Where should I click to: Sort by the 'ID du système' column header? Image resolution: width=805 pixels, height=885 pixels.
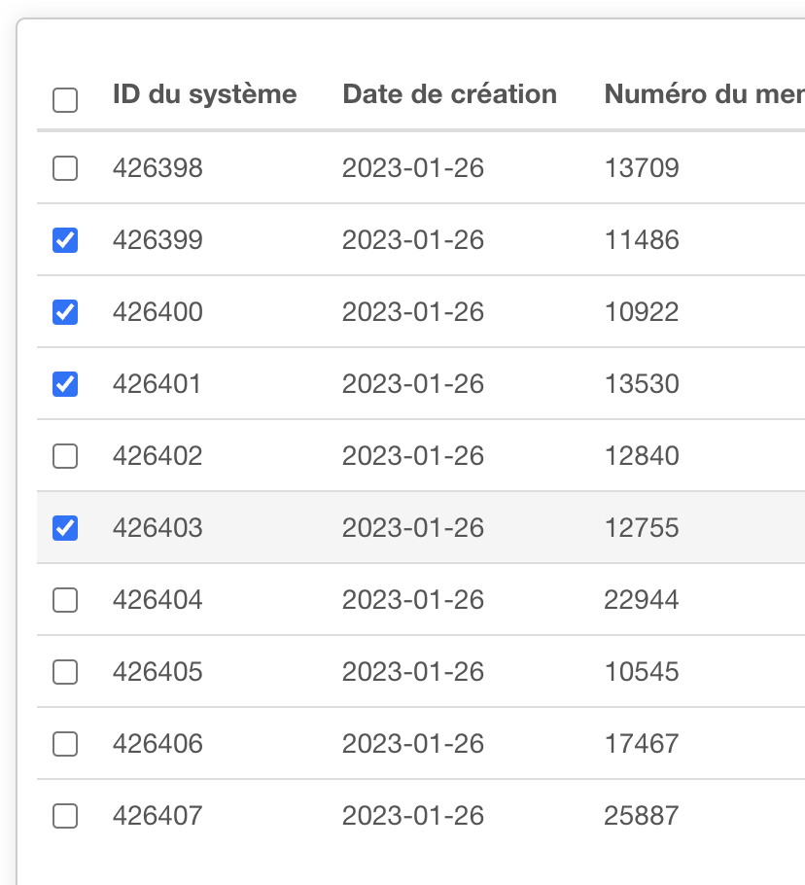tap(203, 94)
